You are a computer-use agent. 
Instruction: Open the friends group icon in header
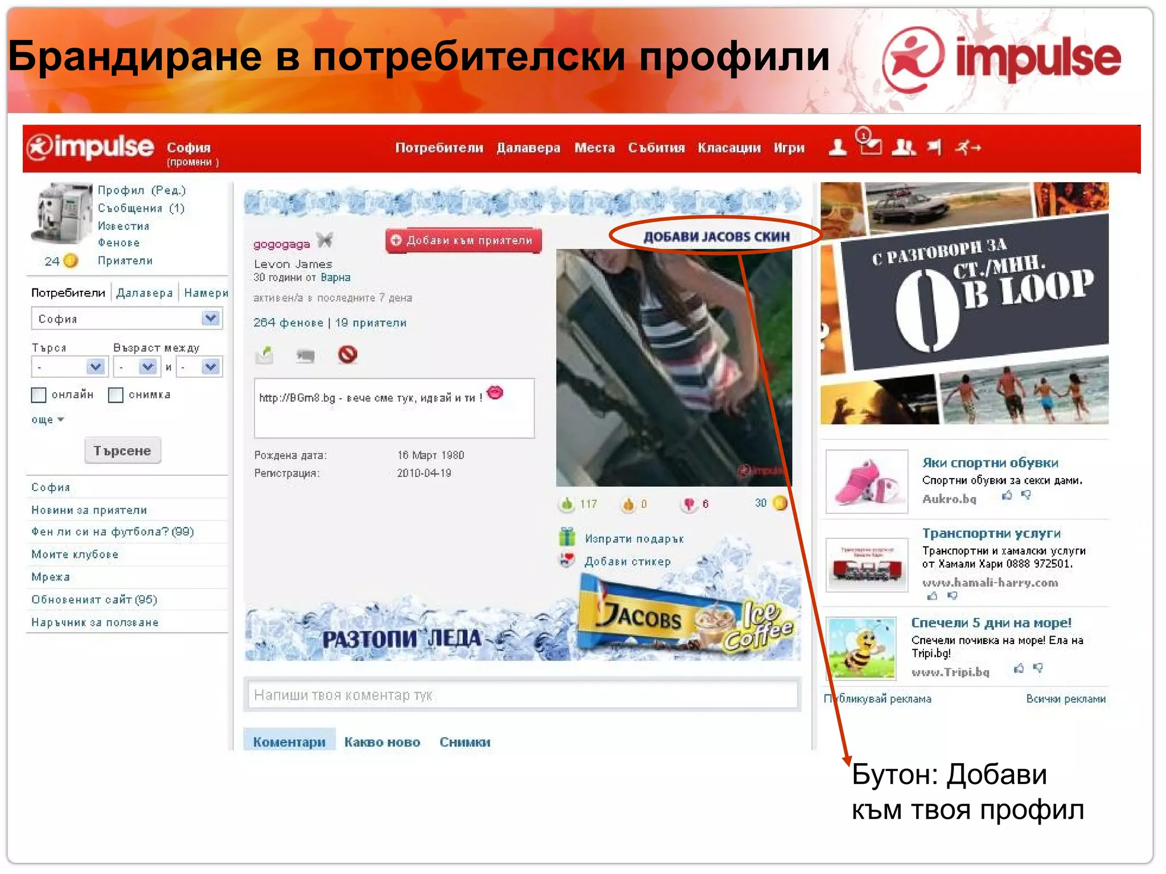tap(904, 147)
